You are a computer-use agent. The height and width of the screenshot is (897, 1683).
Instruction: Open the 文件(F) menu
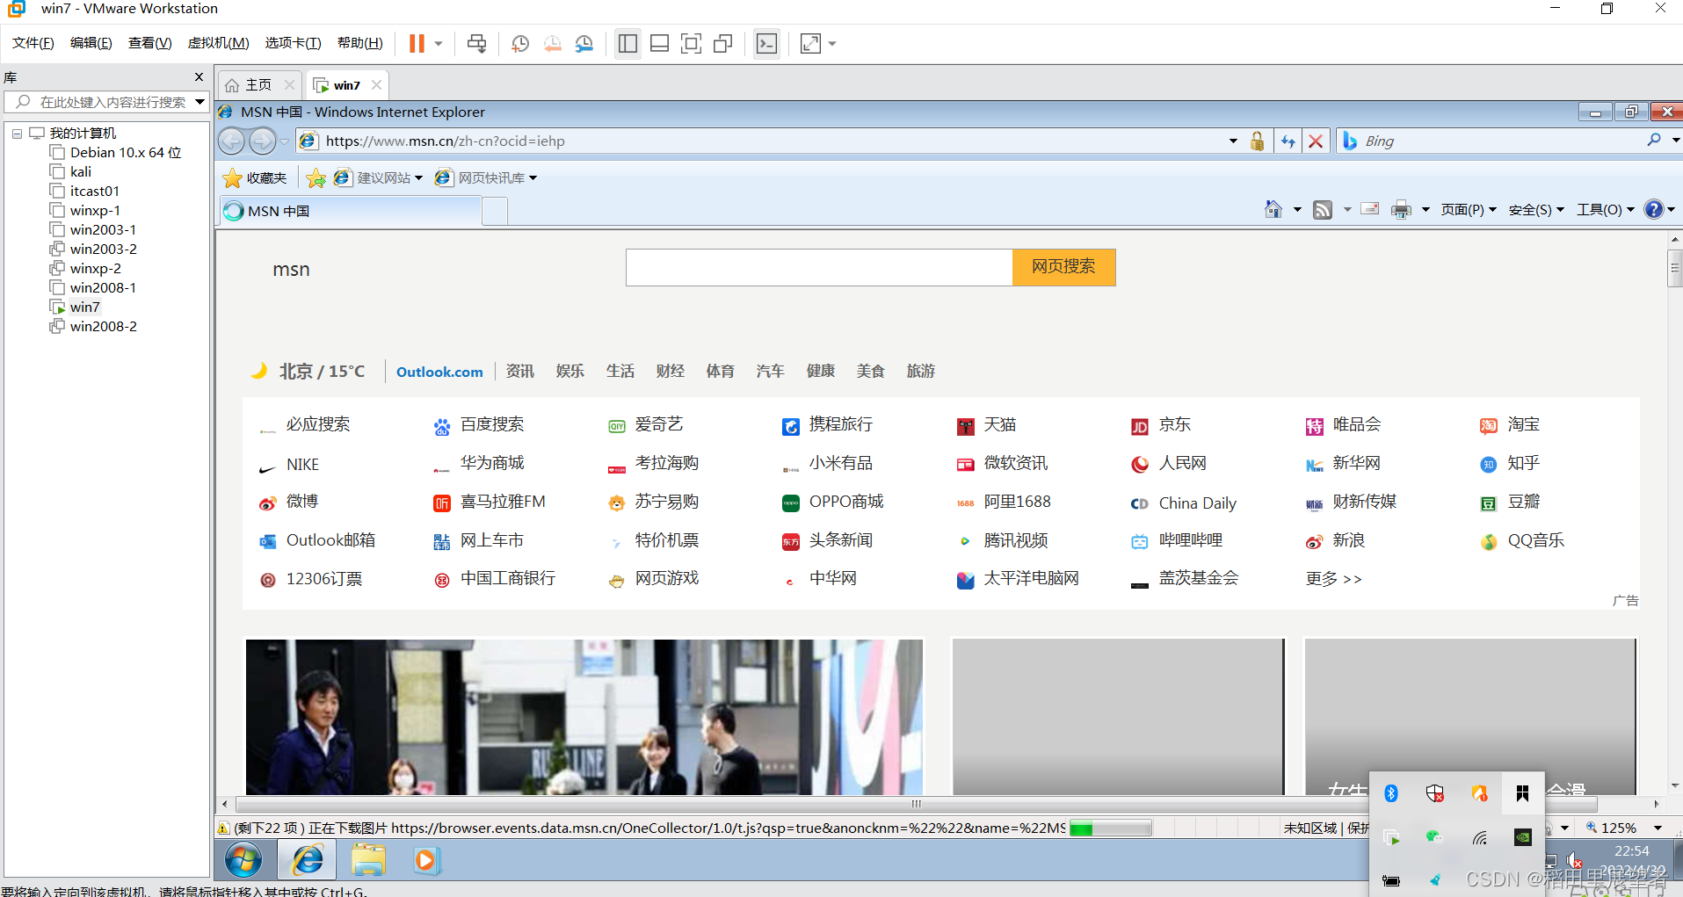tap(33, 43)
